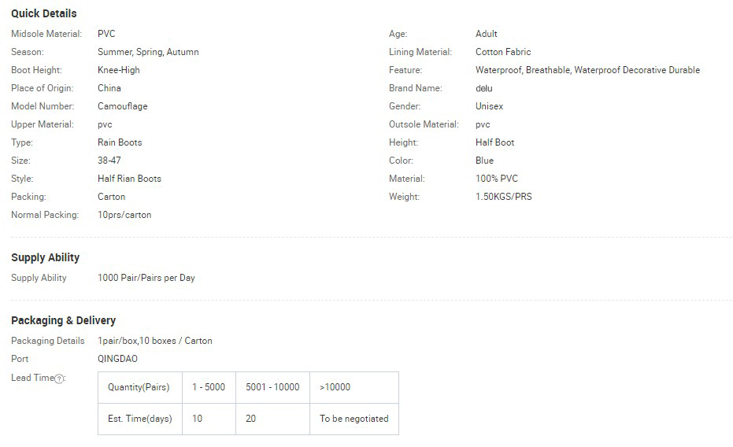Click the 'Cotton Fabric' lining material value
The height and width of the screenshot is (447, 733).
(503, 52)
